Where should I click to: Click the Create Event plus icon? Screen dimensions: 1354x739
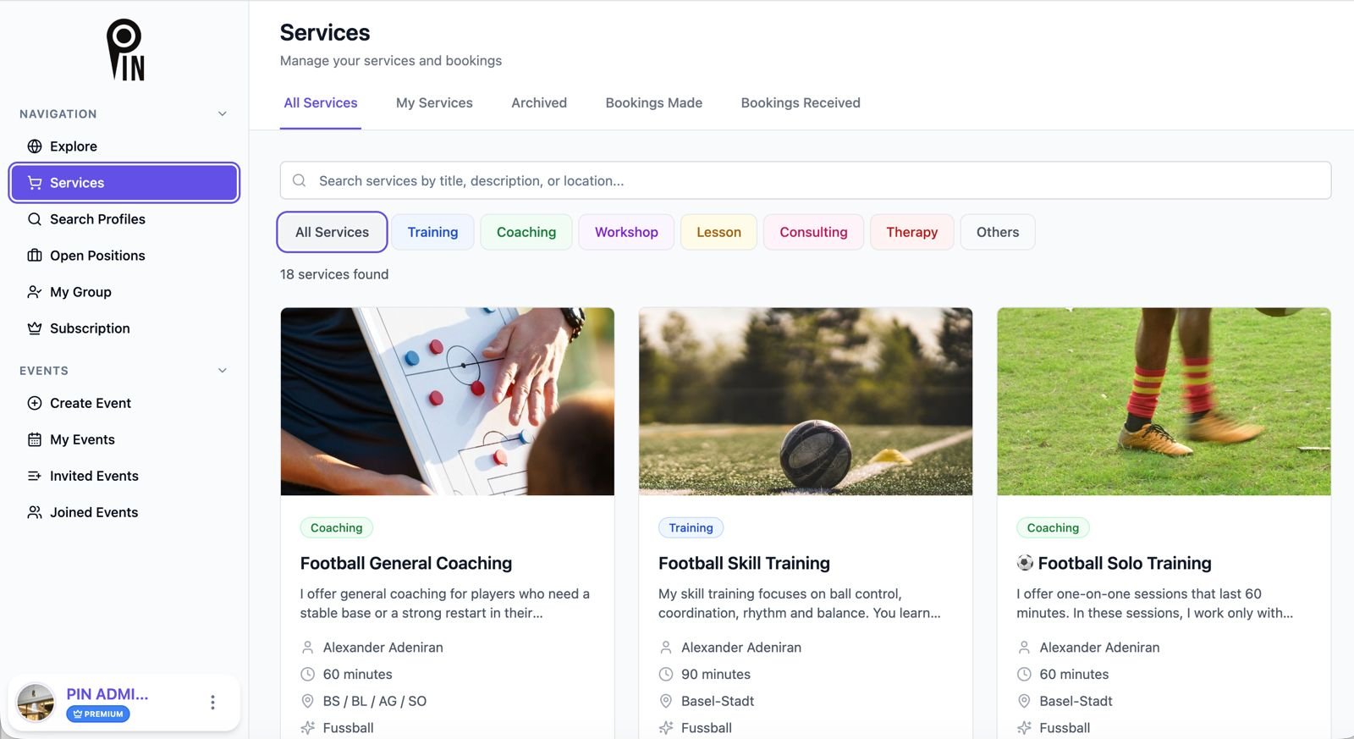35,403
